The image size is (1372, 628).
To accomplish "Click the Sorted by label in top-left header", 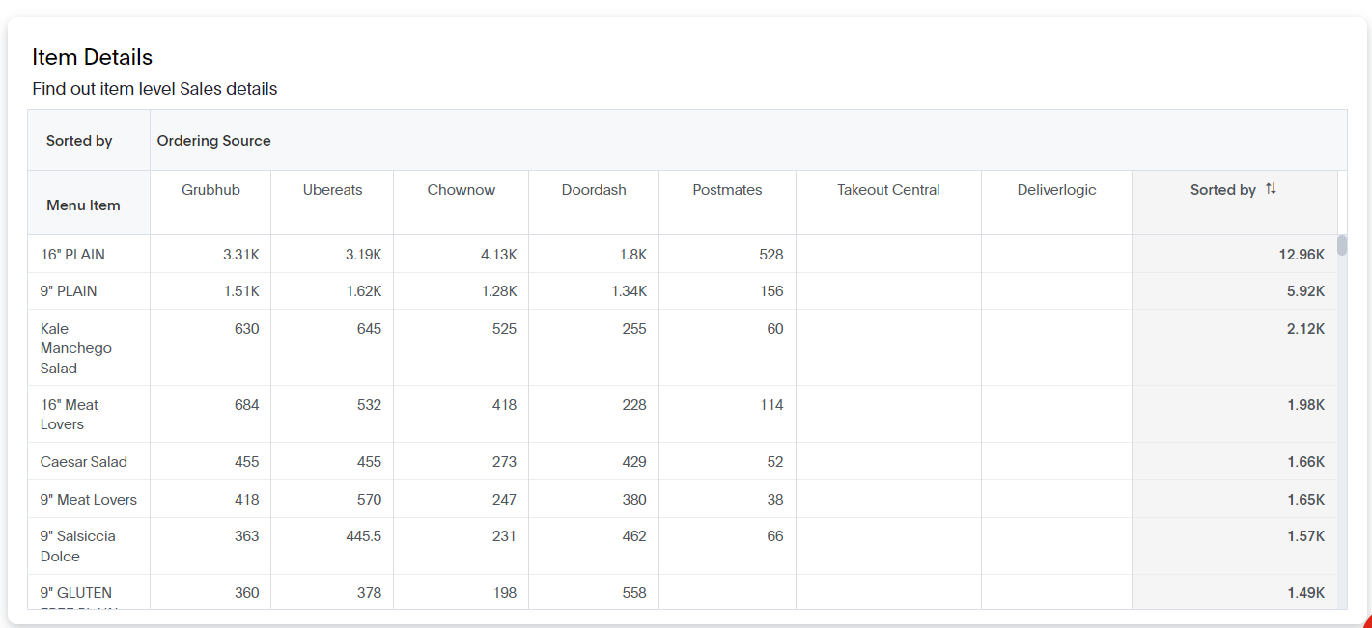I will coord(79,141).
